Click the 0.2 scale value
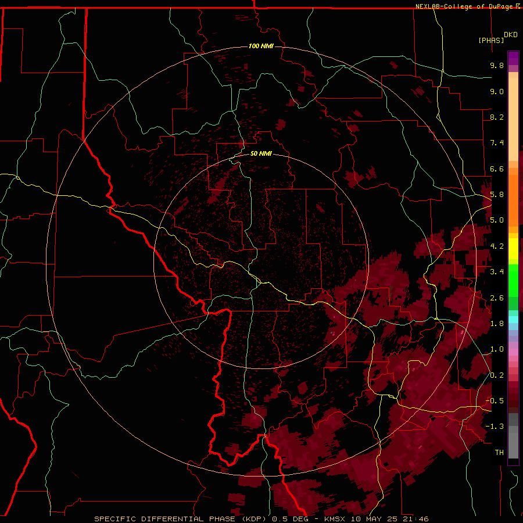 click(x=497, y=375)
